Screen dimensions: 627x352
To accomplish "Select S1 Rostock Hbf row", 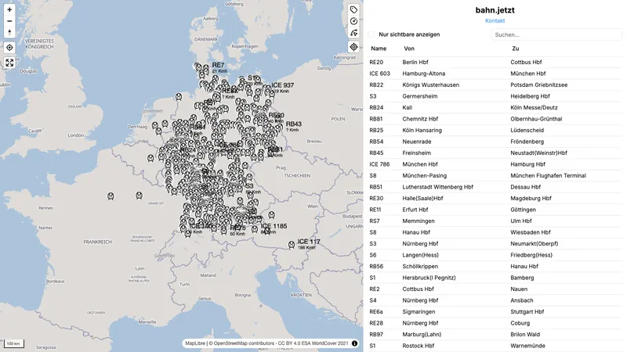I will 495,346.
